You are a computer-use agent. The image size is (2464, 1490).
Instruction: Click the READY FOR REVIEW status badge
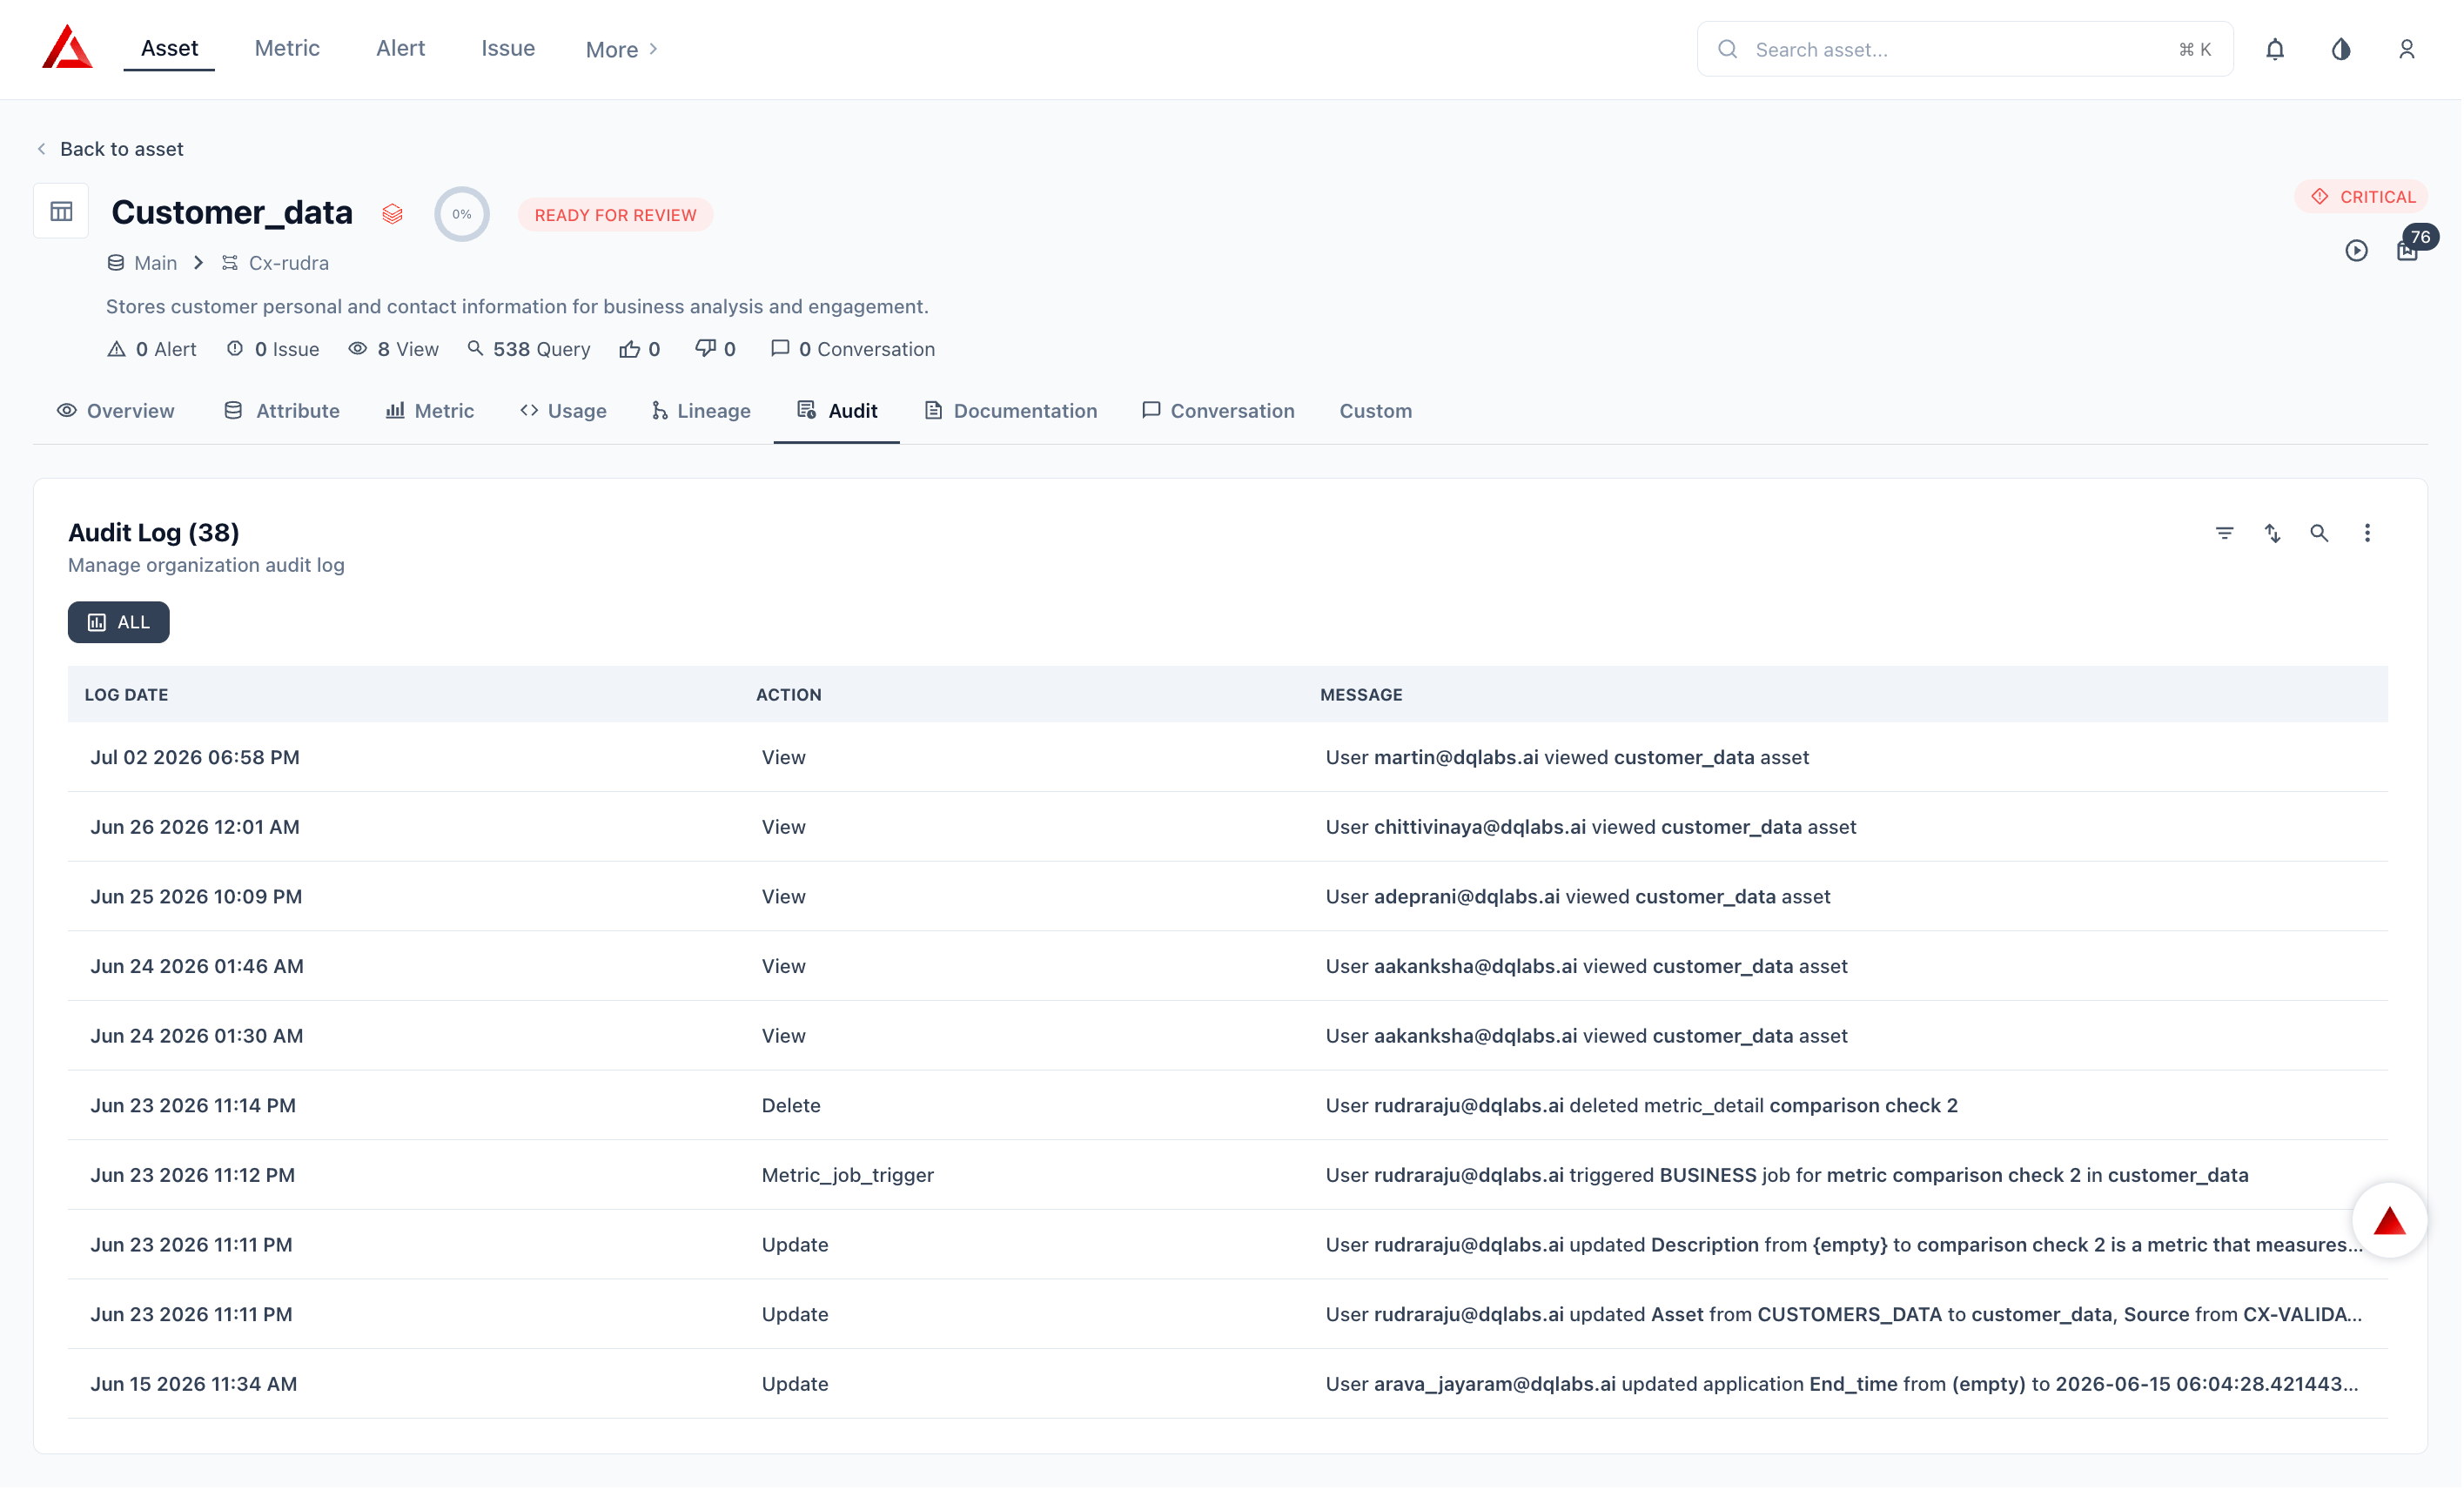(x=616, y=215)
